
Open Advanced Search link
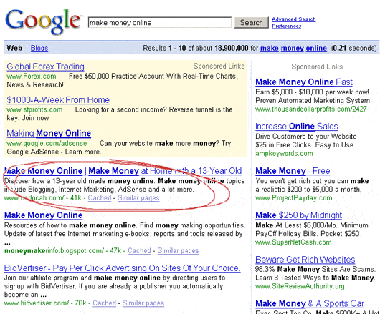coord(294,19)
